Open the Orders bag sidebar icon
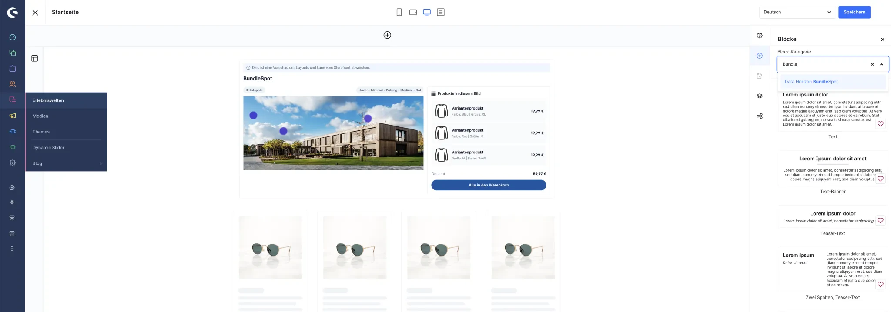Screen dimensions: 891x312 (x=13, y=69)
